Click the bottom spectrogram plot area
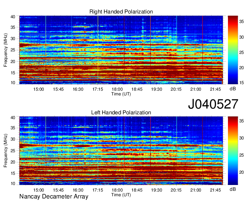 [x=121, y=151]
